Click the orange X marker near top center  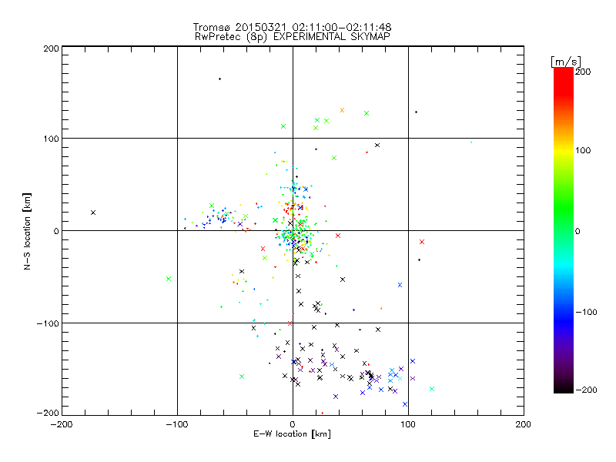(x=342, y=110)
